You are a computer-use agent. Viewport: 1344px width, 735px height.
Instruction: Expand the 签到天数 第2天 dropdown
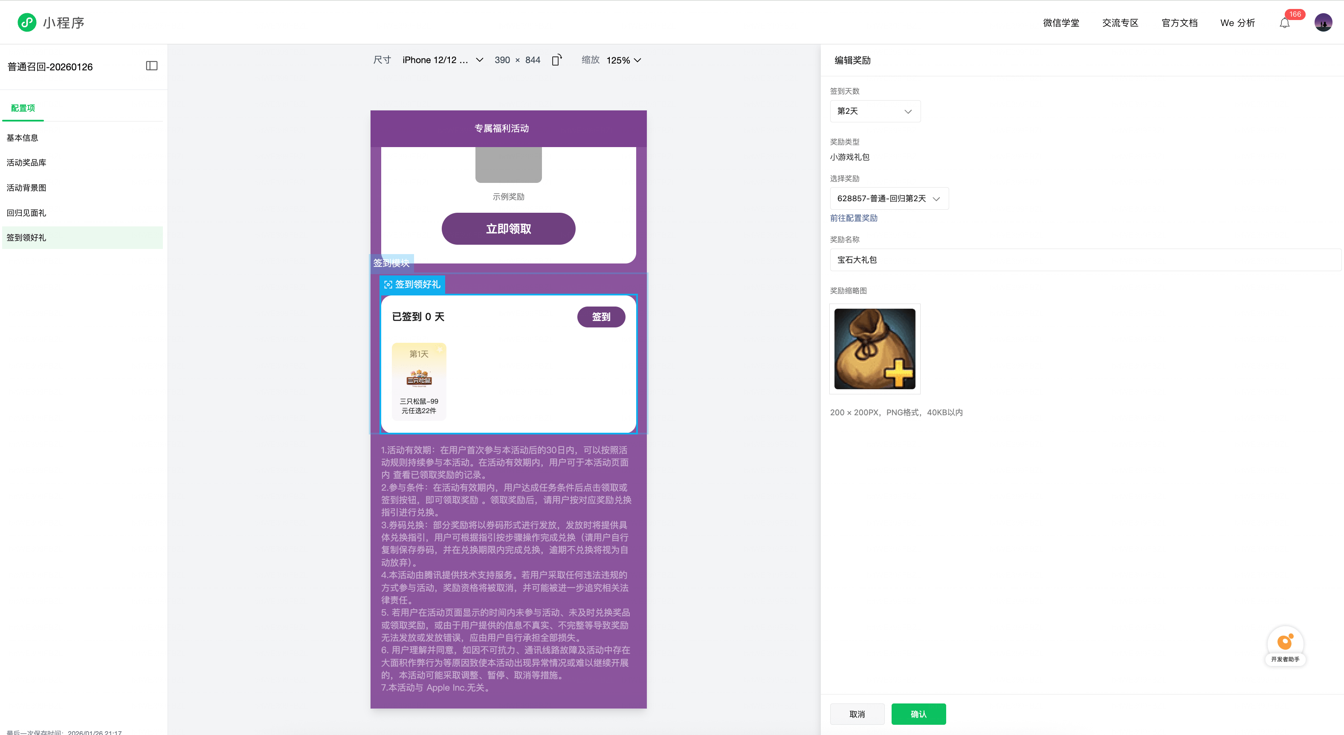click(x=875, y=111)
